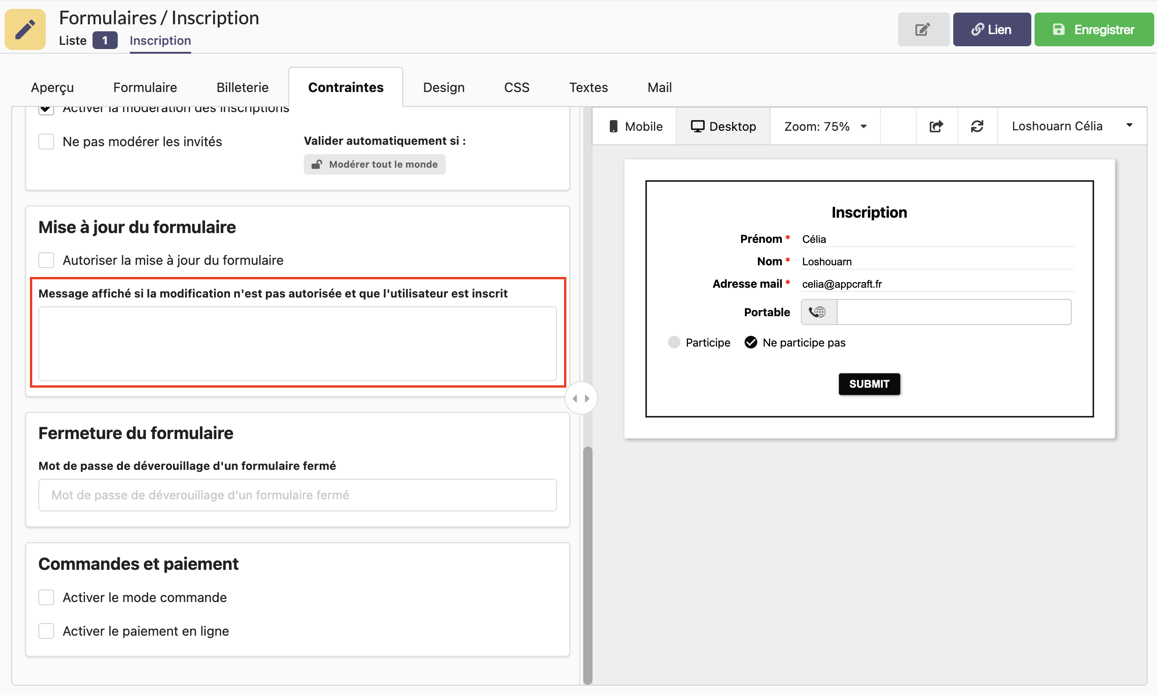Screen dimensions: 1157x695
Task: Switch preview to Mobile view
Action: [x=635, y=127]
